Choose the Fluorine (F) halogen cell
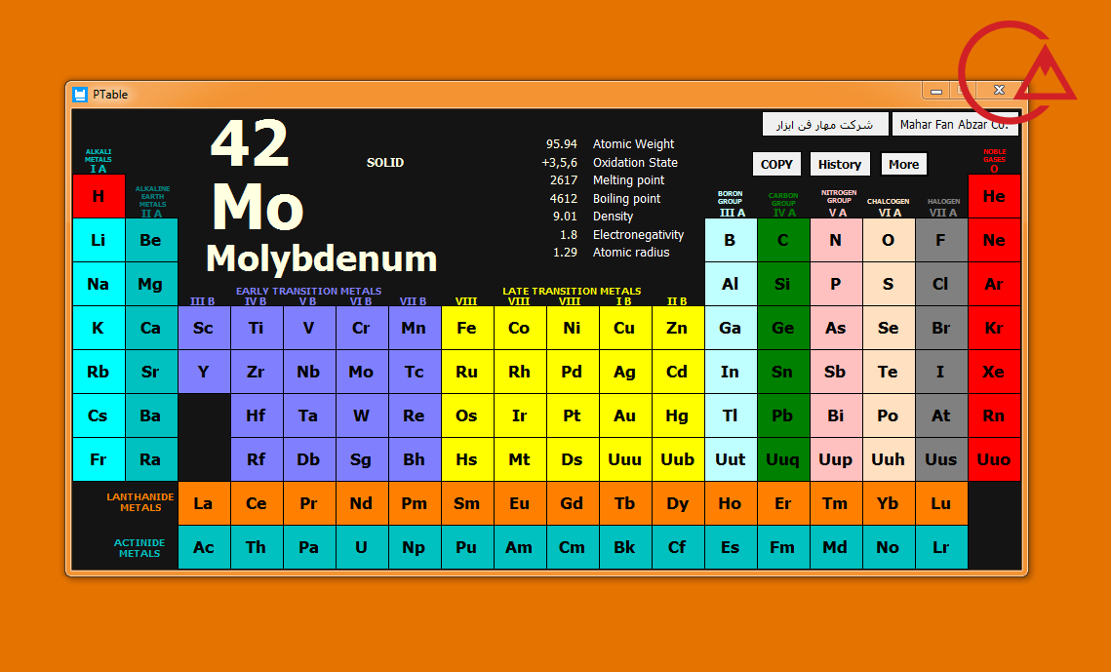 point(940,240)
